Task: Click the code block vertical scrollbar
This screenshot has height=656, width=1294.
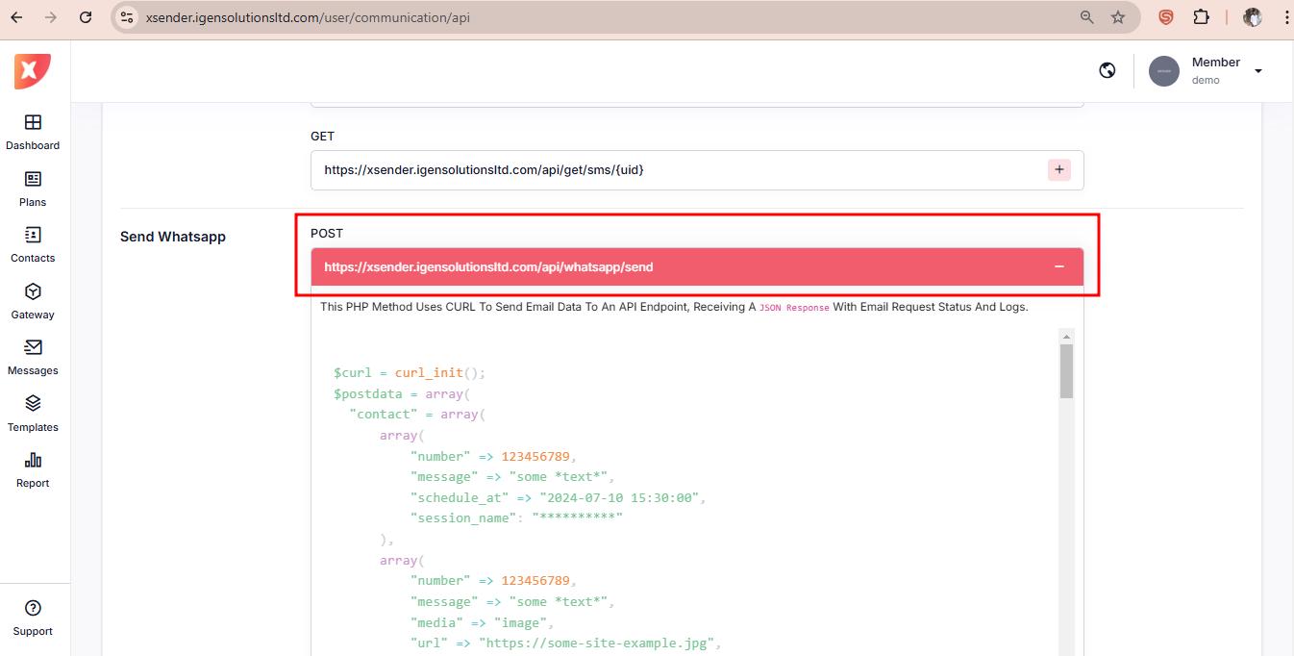Action: (x=1066, y=371)
